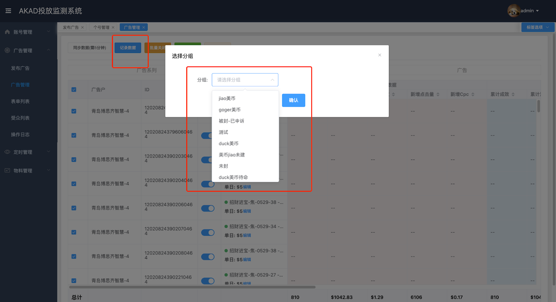Image resolution: width=556 pixels, height=302 pixels.
Task: Click the sort arrows beside 新增点击量
Action: pos(438,94)
